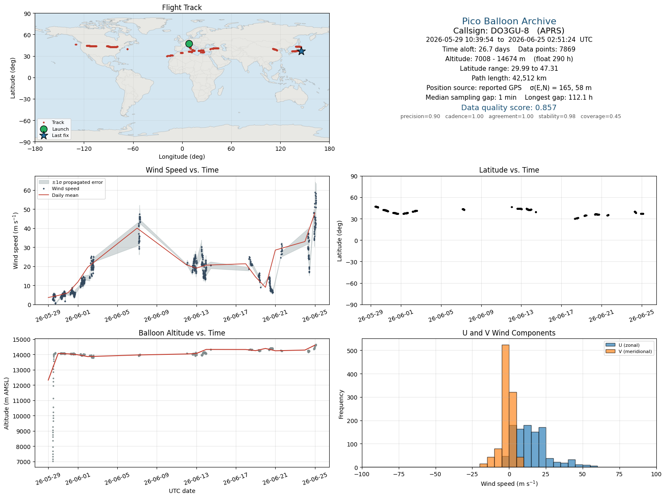Click the Wind speed dot marker in the legend
The width and height of the screenshot is (666, 498).
click(x=44, y=189)
